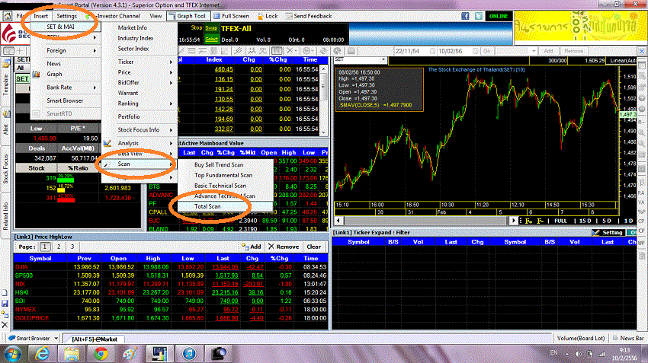Expand the Foreign submenu
The width and height of the screenshot is (648, 363).
pyautogui.click(x=66, y=50)
